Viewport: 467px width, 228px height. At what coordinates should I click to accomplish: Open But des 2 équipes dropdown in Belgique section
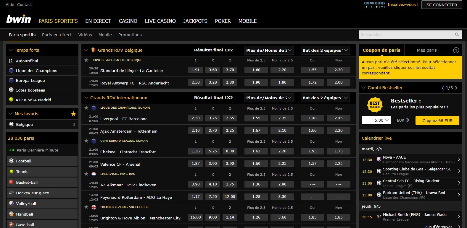[325, 50]
